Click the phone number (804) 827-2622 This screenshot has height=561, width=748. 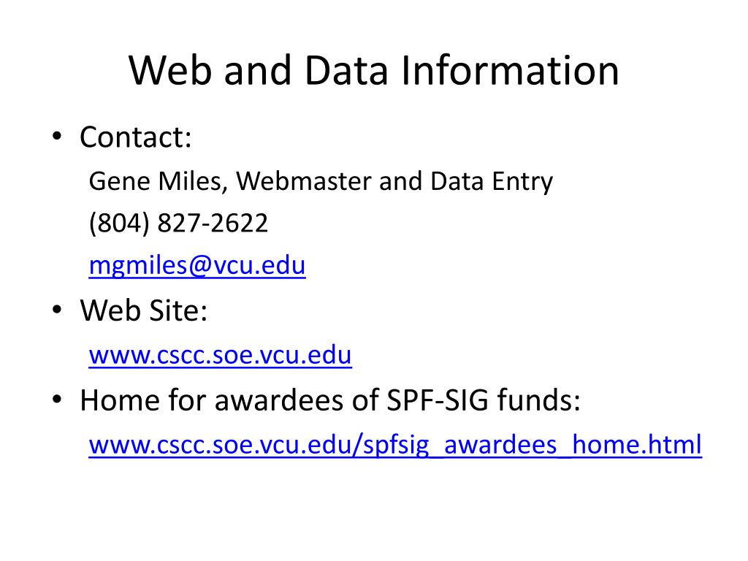[178, 224]
